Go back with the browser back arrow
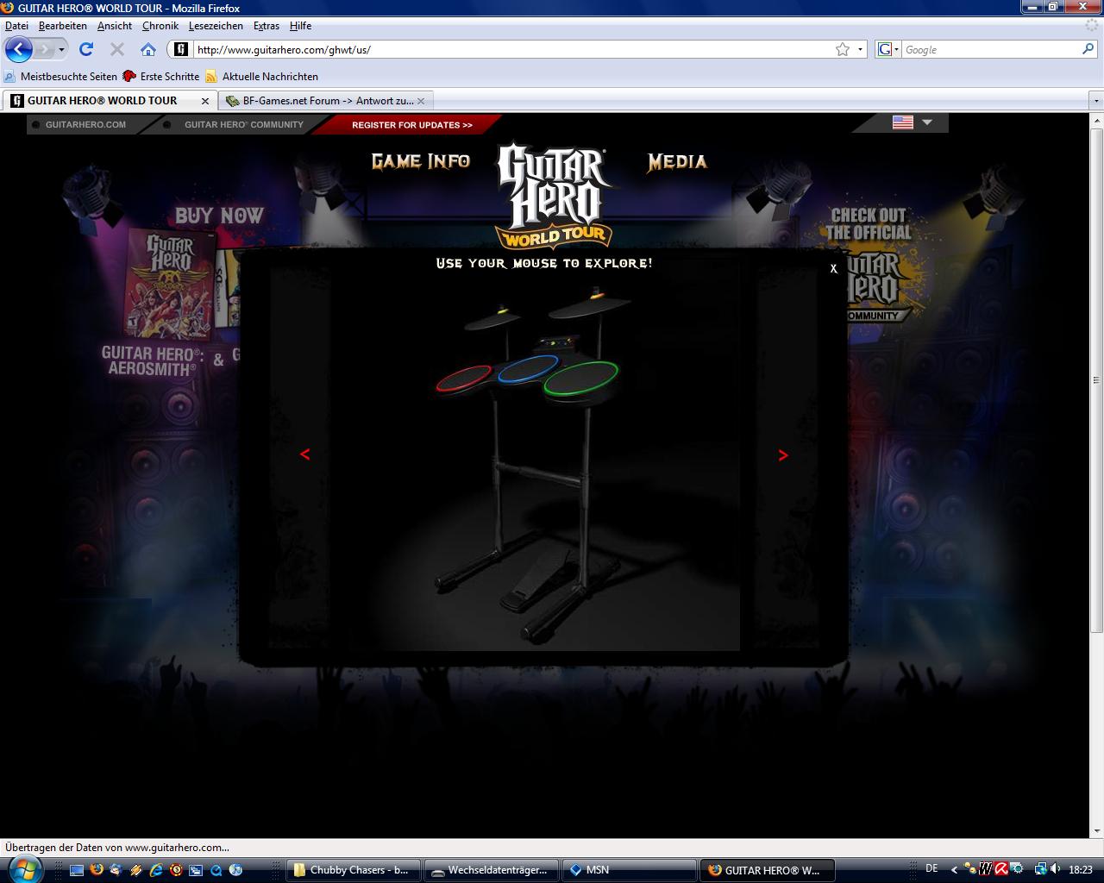 (x=18, y=49)
